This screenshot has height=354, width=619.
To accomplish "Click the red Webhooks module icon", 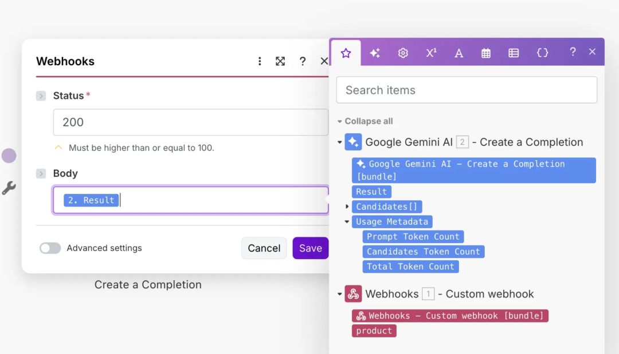I will pos(353,295).
